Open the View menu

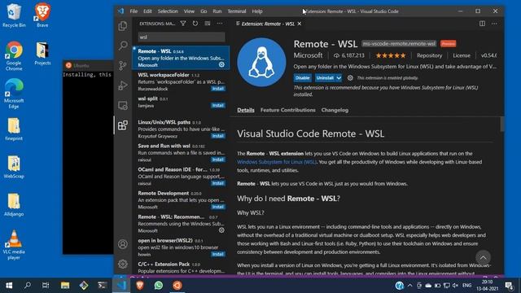189,11
